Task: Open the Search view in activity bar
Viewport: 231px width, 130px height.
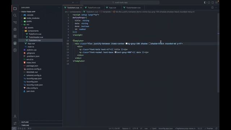Action: coord(15,16)
